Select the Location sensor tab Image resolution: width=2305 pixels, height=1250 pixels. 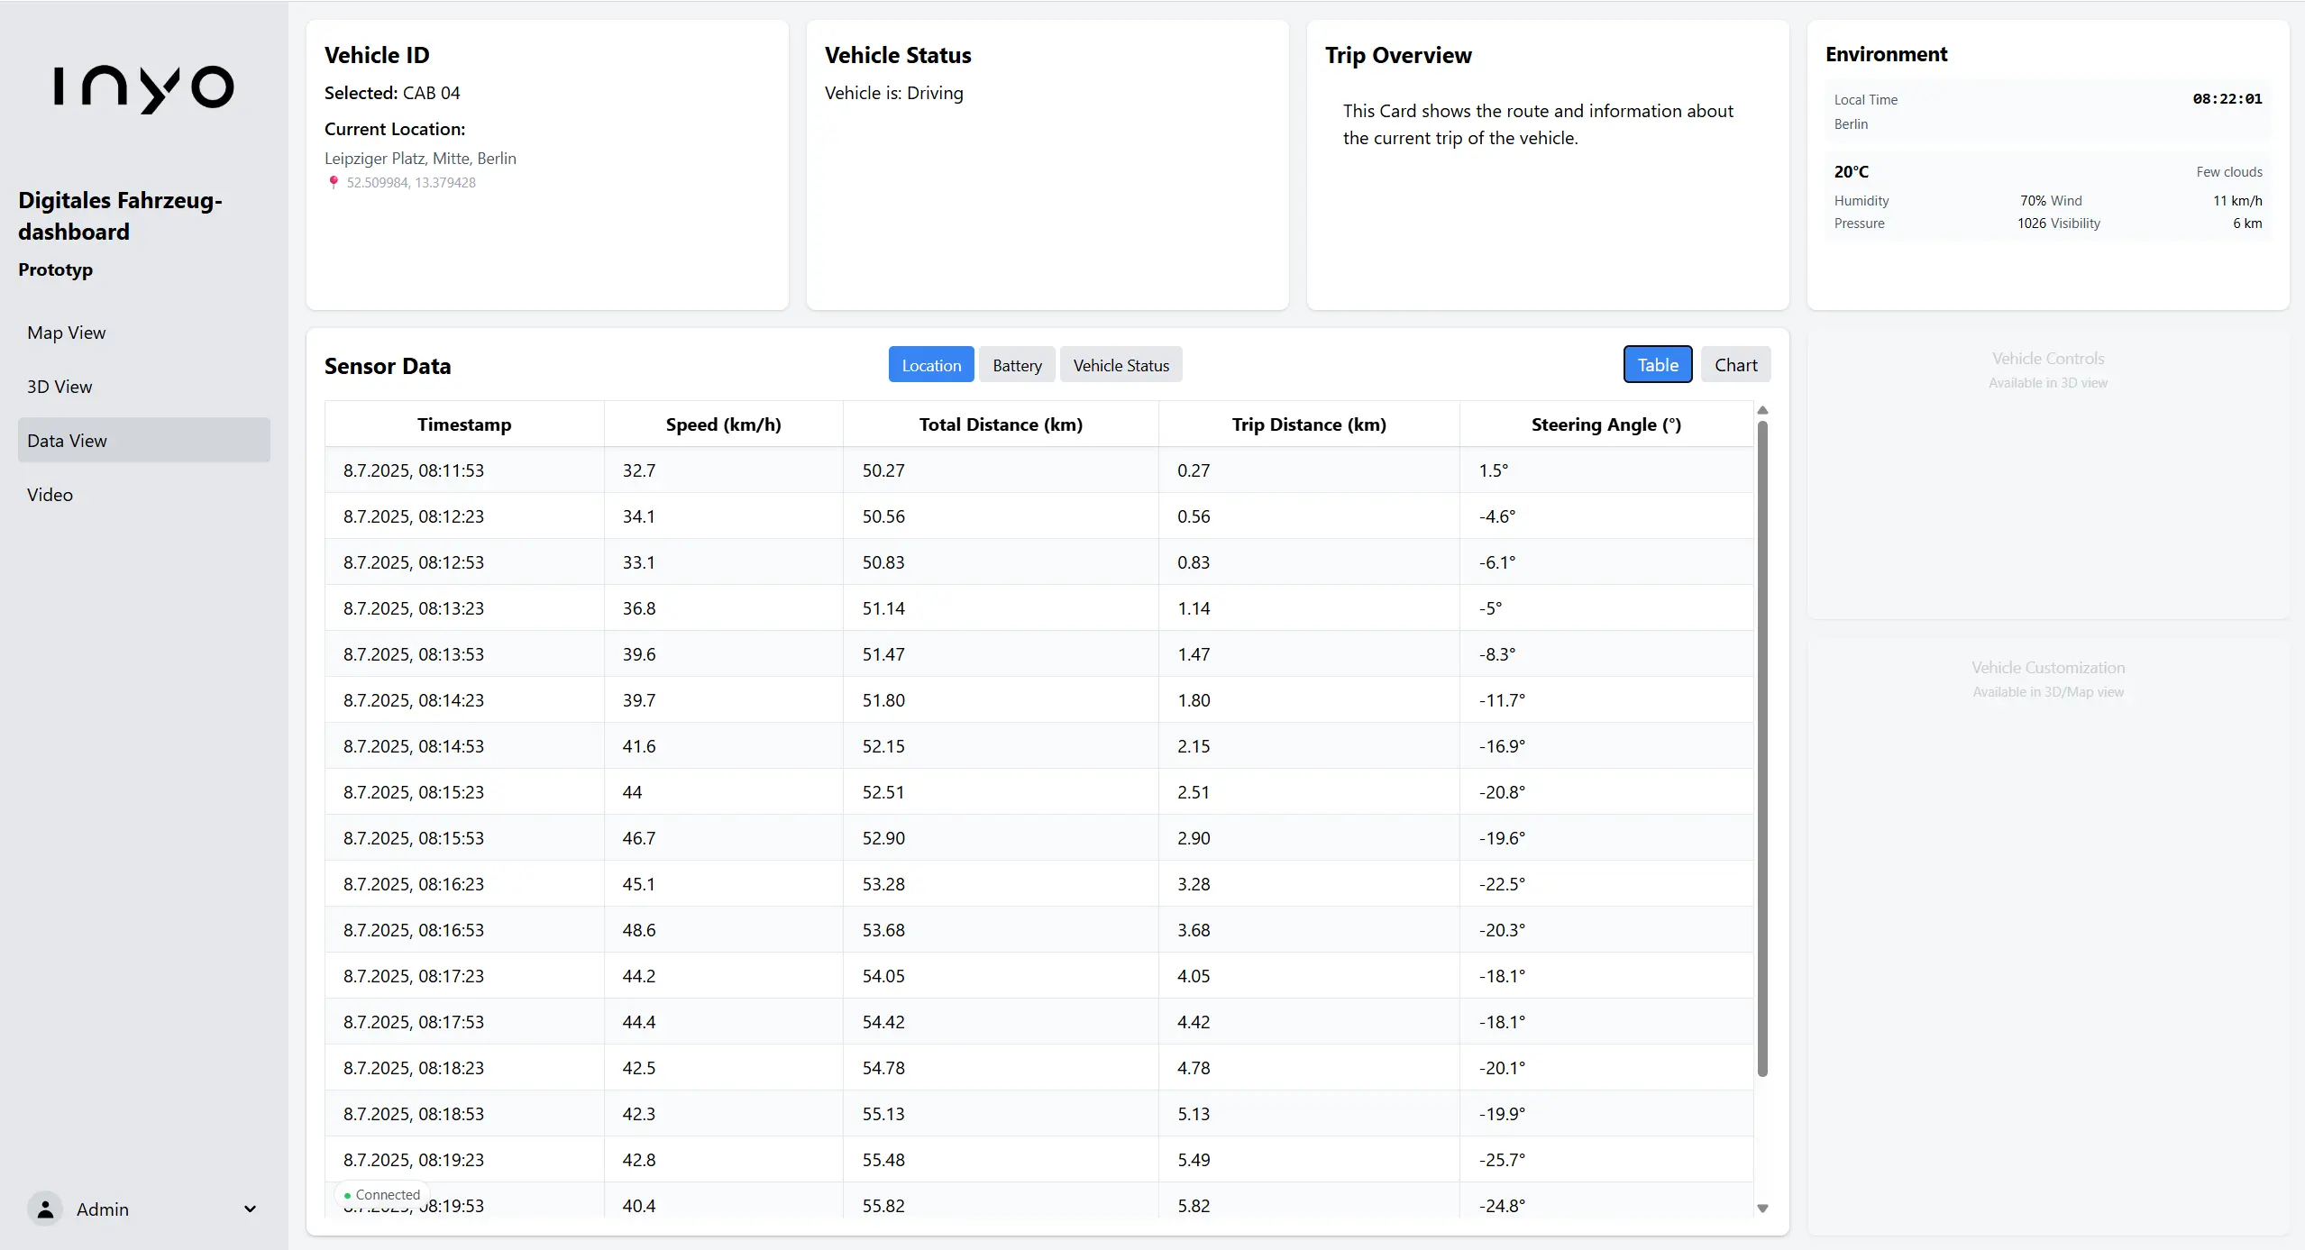(x=931, y=365)
